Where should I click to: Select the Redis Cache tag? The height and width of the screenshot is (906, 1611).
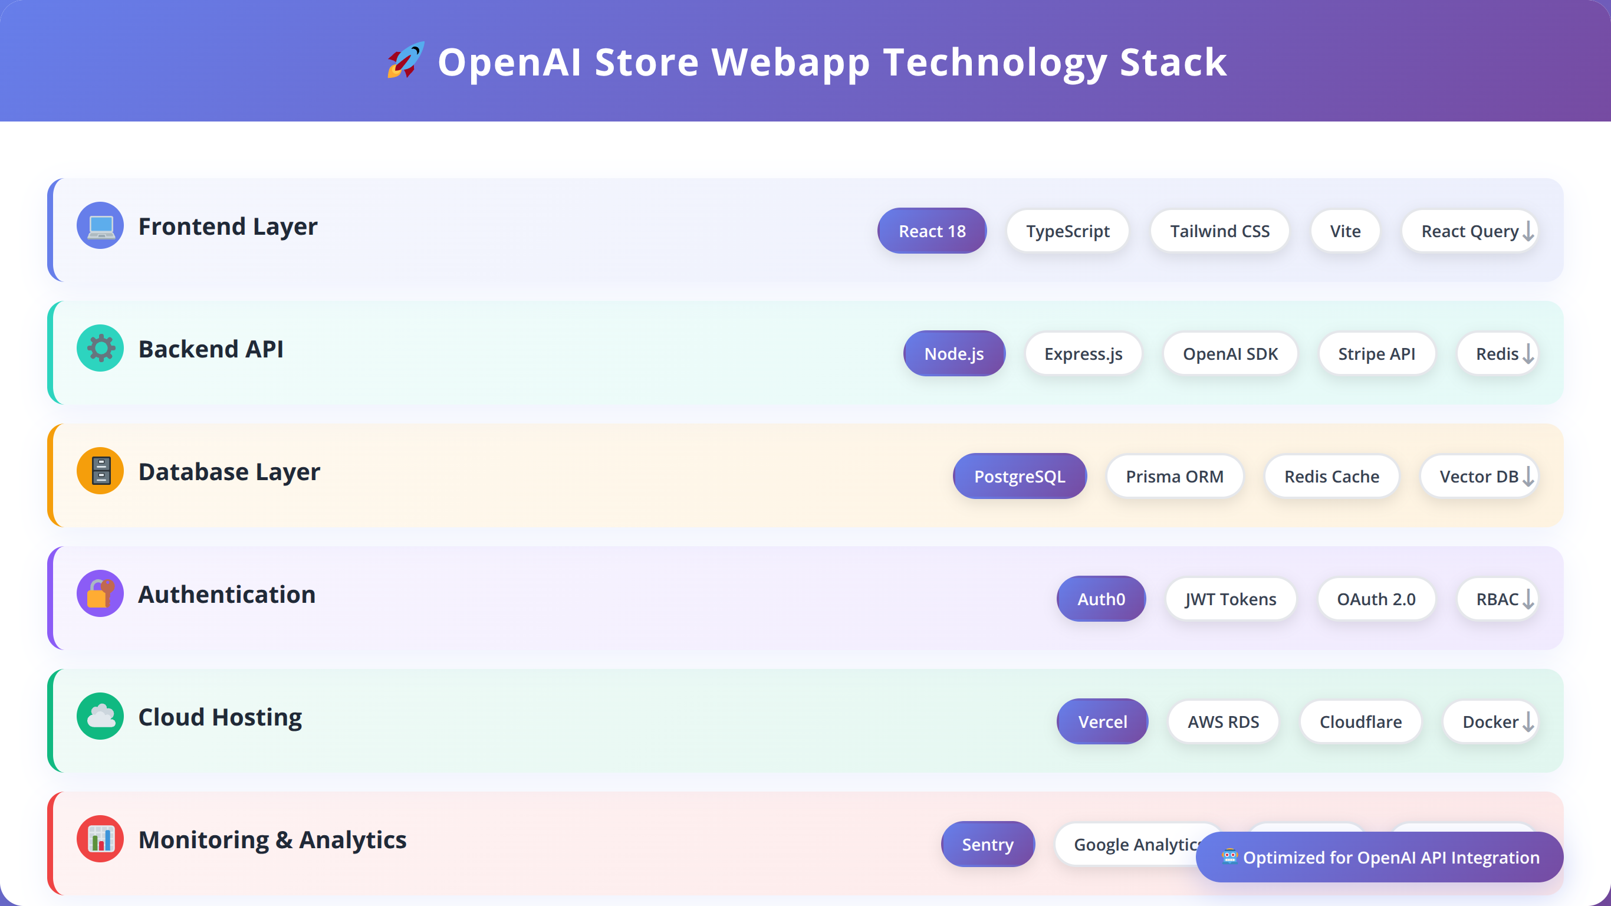pyautogui.click(x=1331, y=476)
